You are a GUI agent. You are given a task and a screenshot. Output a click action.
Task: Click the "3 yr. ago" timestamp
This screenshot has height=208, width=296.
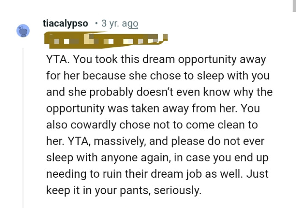click(120, 24)
